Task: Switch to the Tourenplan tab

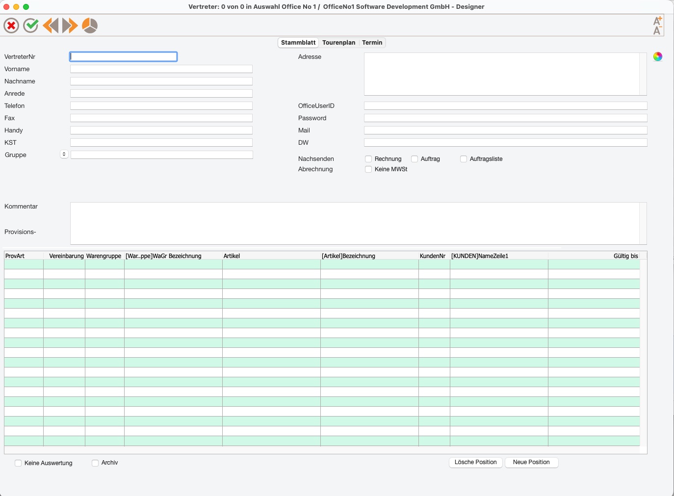Action: point(338,43)
